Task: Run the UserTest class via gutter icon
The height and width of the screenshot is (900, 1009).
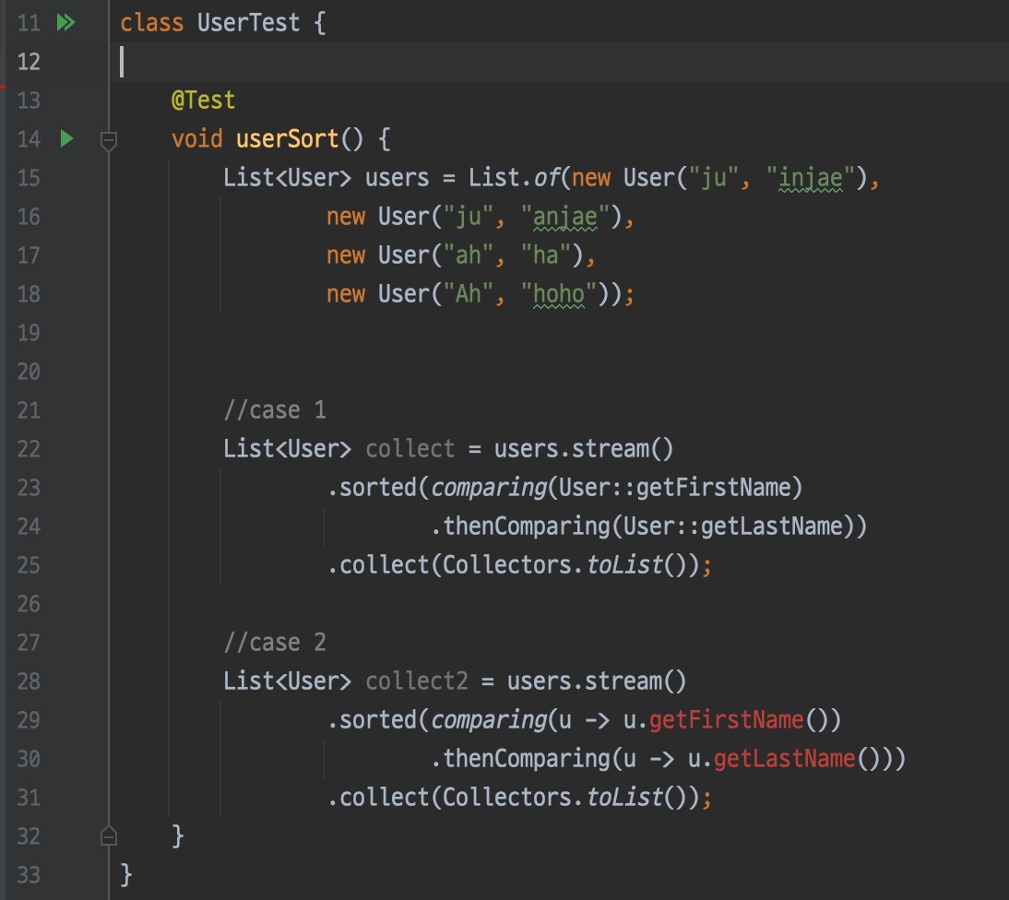Action: [x=65, y=22]
